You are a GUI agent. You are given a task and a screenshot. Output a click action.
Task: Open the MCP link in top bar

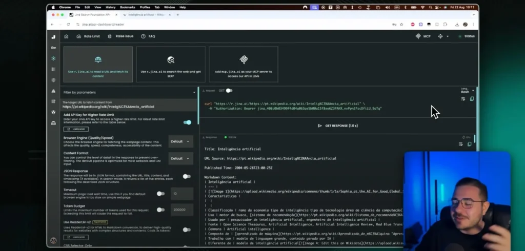point(423,36)
